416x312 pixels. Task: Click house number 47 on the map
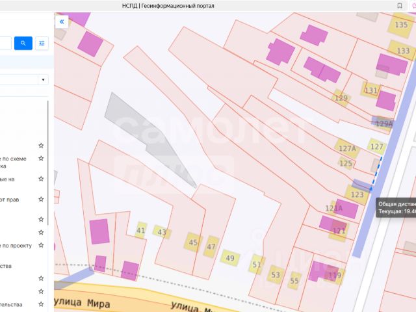tap(211, 247)
